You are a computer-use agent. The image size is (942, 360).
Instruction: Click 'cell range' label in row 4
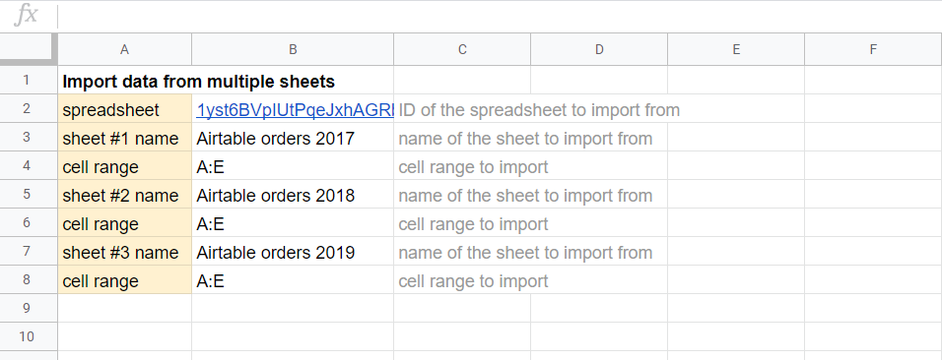125,166
